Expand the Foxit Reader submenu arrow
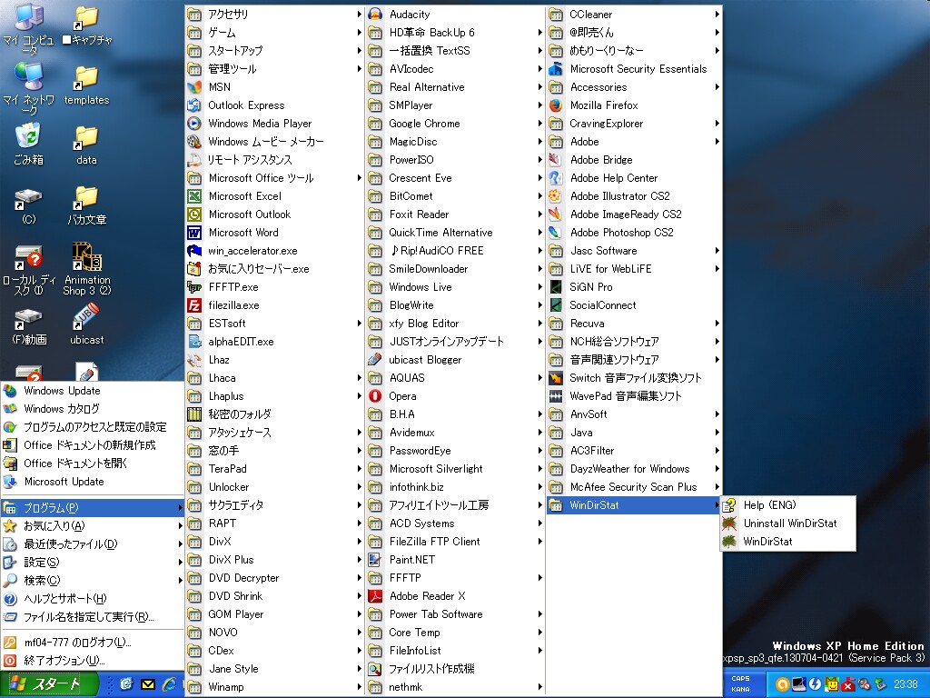The height and width of the screenshot is (698, 930). pos(539,214)
